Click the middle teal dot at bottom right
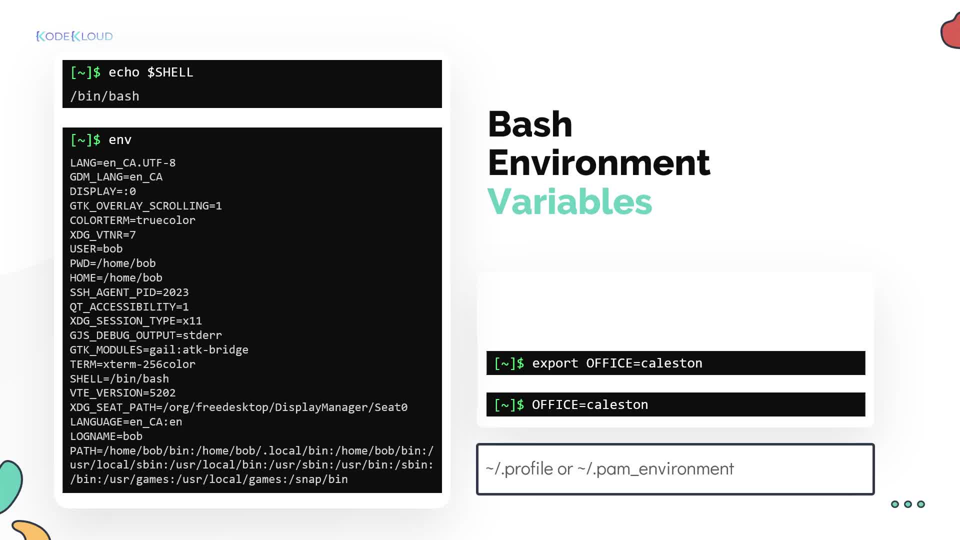This screenshot has width=960, height=540. click(908, 504)
